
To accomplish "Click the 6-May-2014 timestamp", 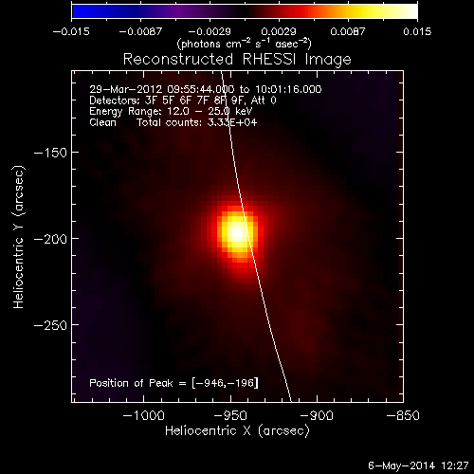I will click(x=418, y=465).
